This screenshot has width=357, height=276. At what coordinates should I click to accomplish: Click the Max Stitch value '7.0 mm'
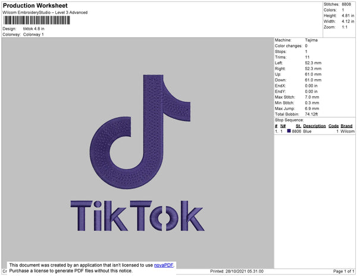pos(312,97)
